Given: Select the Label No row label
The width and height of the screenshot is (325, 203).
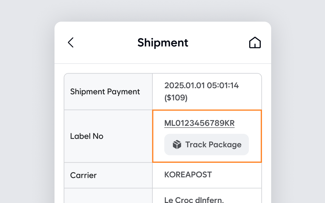Looking at the screenshot, I should click(87, 136).
